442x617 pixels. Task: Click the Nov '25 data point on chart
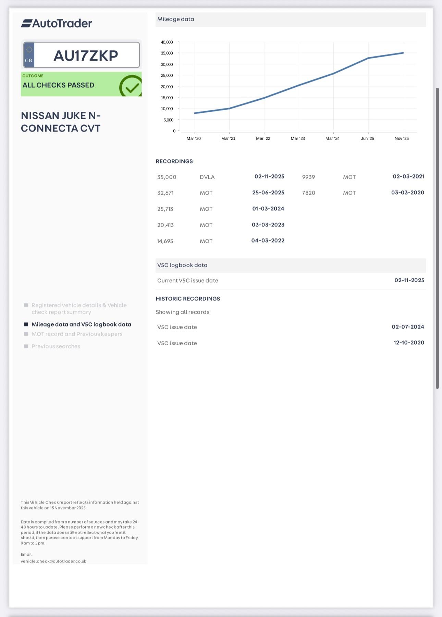(x=403, y=53)
